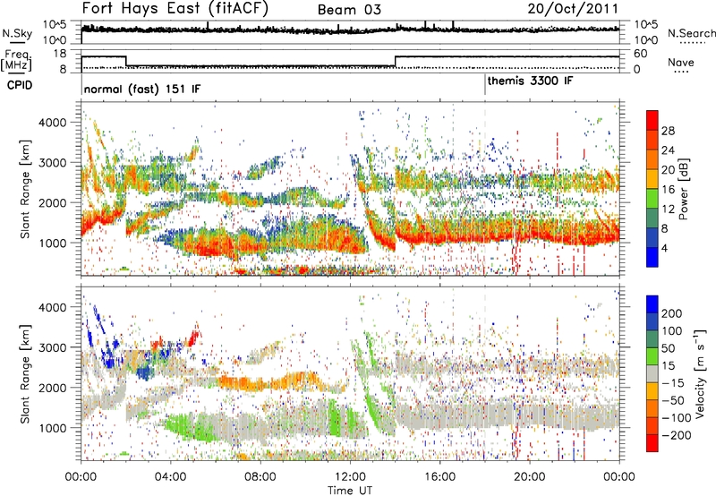Select dark blue top velocity colorbar swatch
The width and height of the screenshot is (716, 496).
[x=652, y=304]
